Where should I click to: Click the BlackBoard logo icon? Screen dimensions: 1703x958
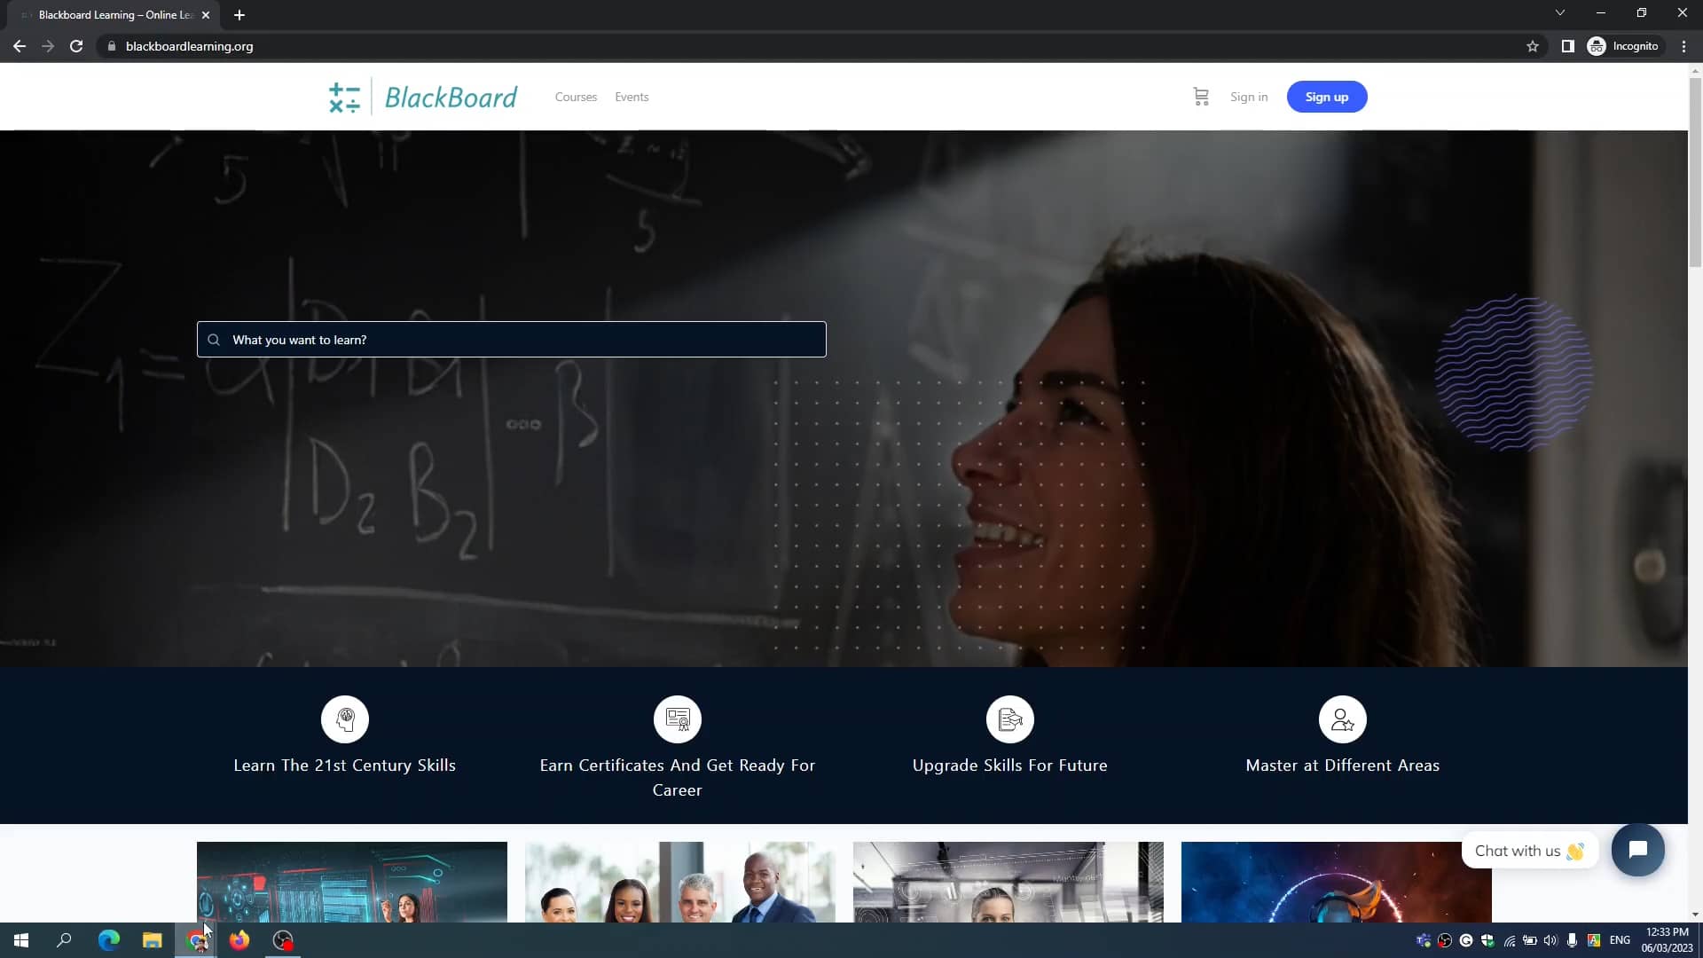345,96
